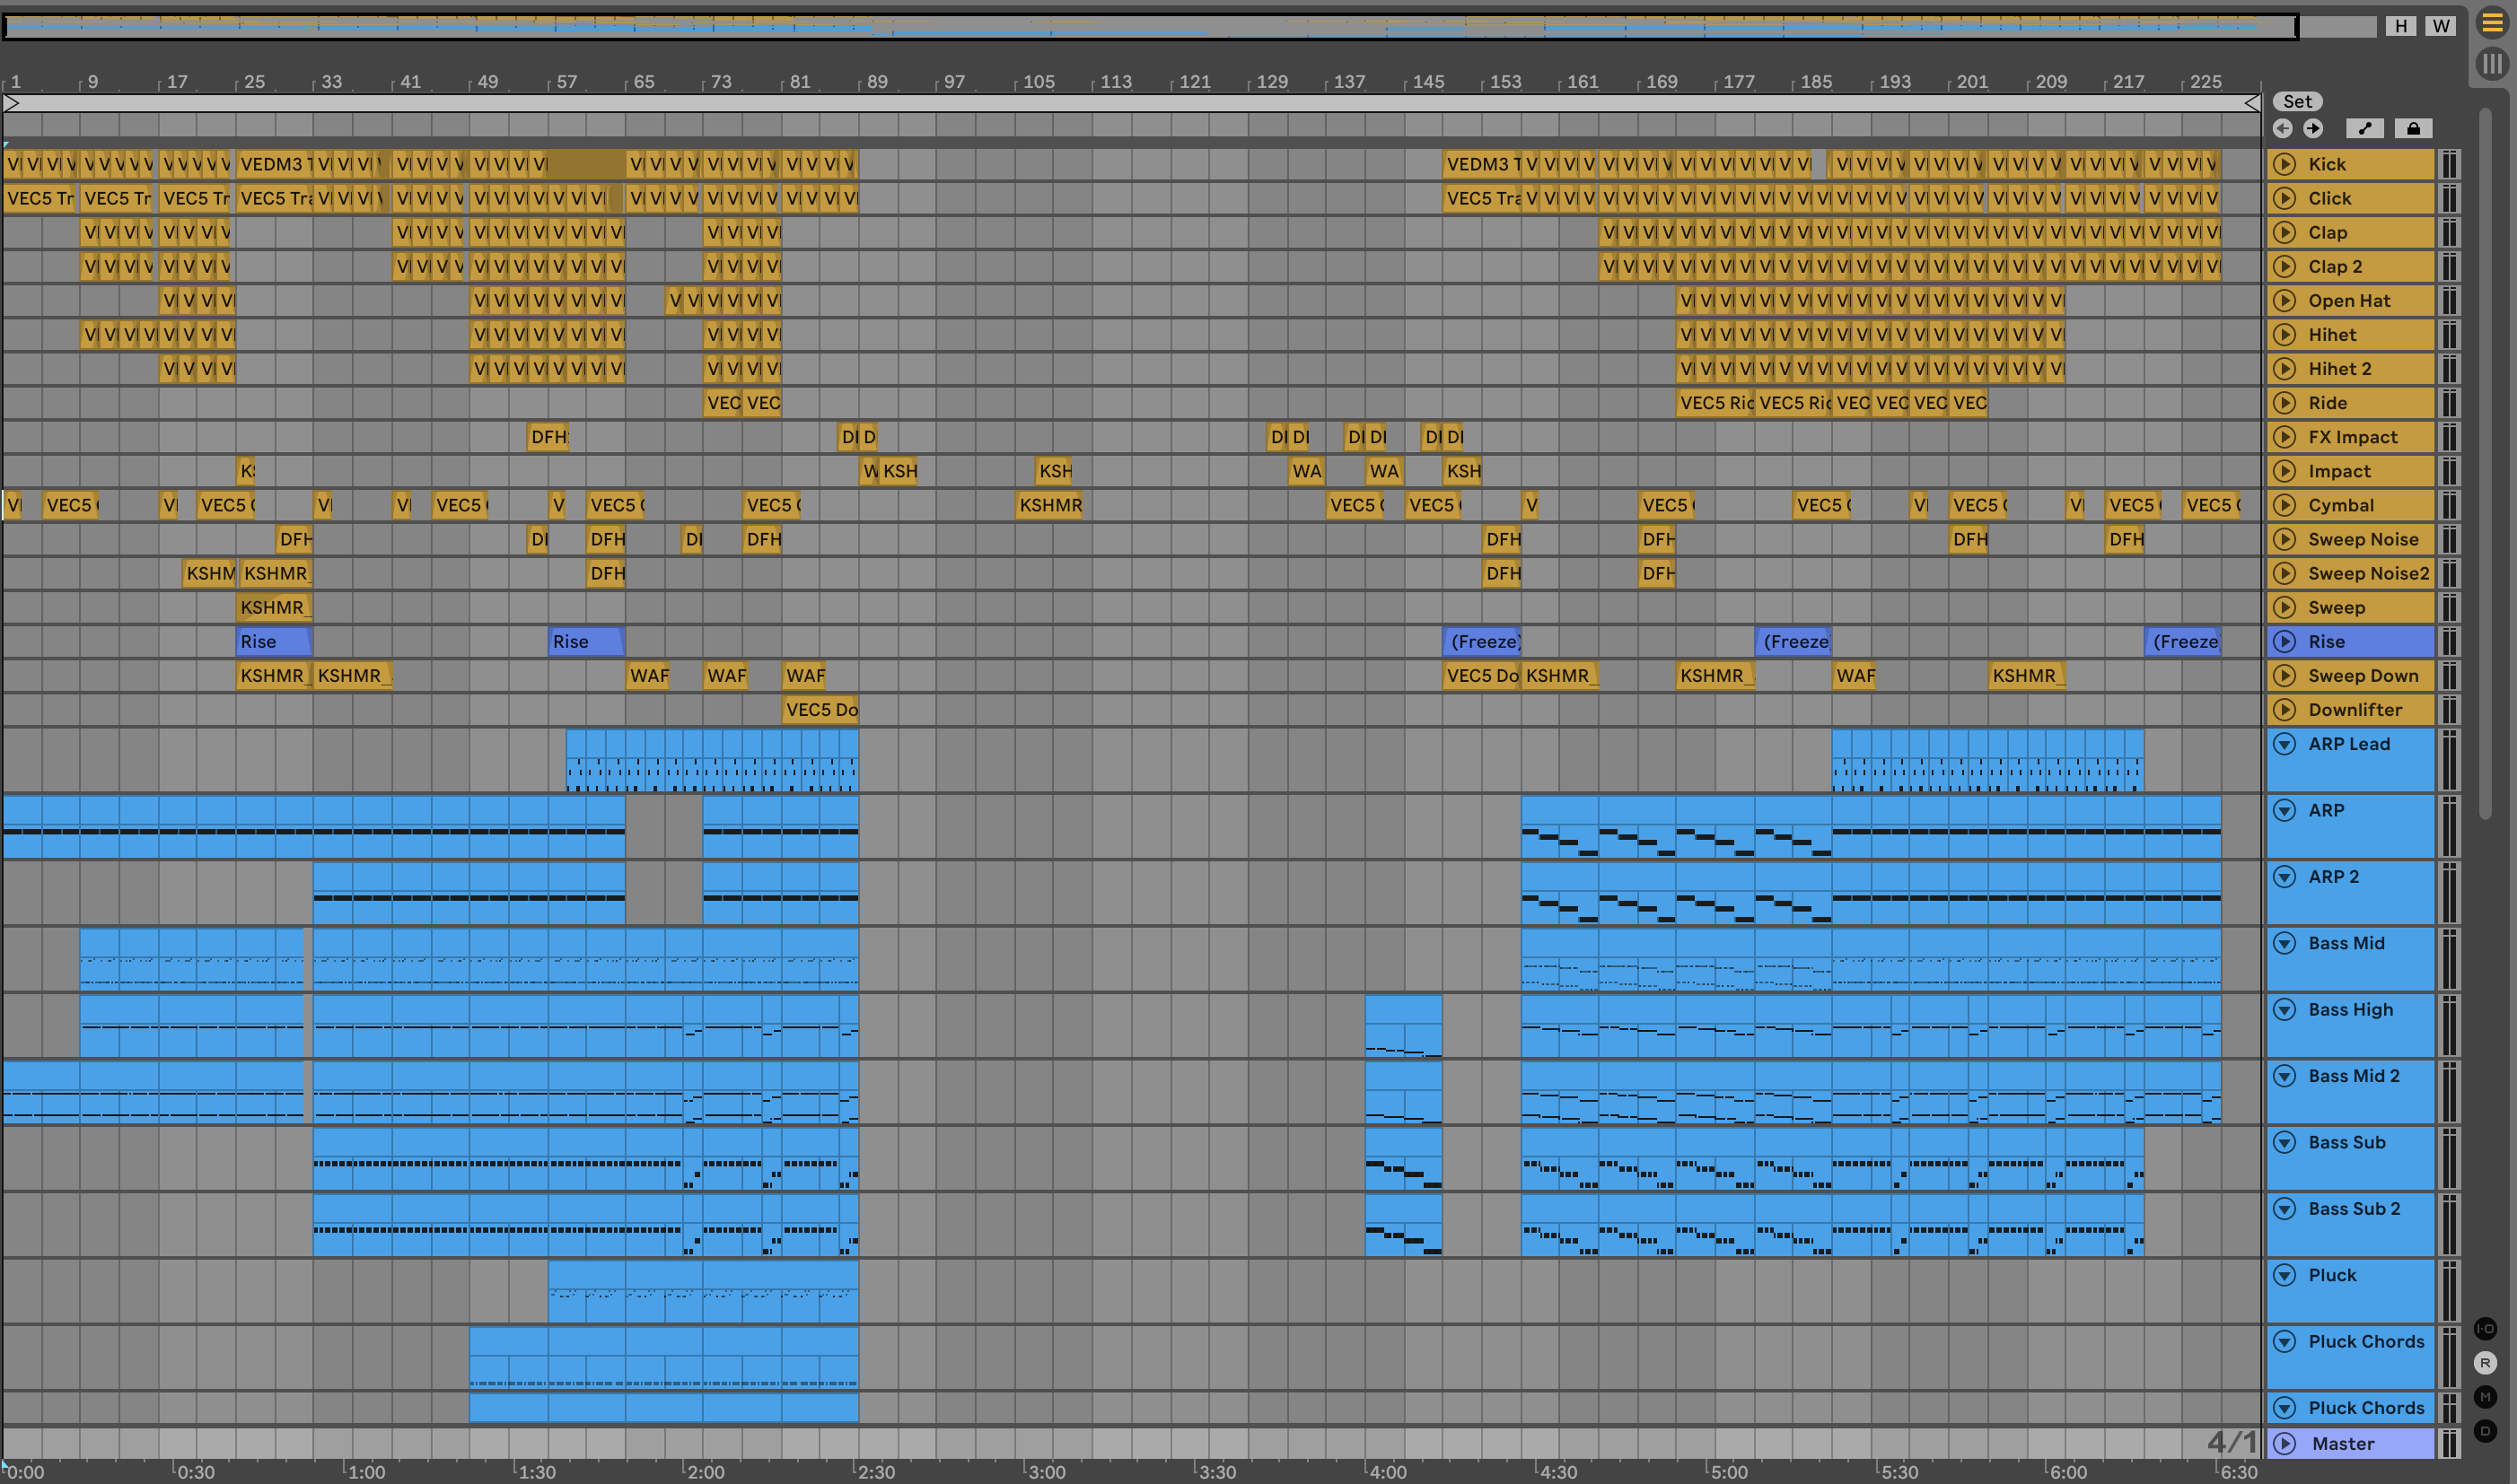Switch to Session view with the vertical bars icon
Viewport: 2517px width, 1484px height.
(x=2492, y=64)
